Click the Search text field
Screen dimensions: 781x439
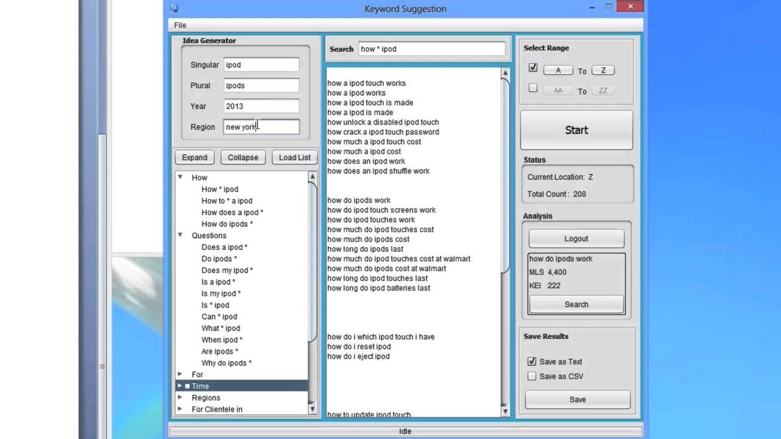pyautogui.click(x=432, y=49)
